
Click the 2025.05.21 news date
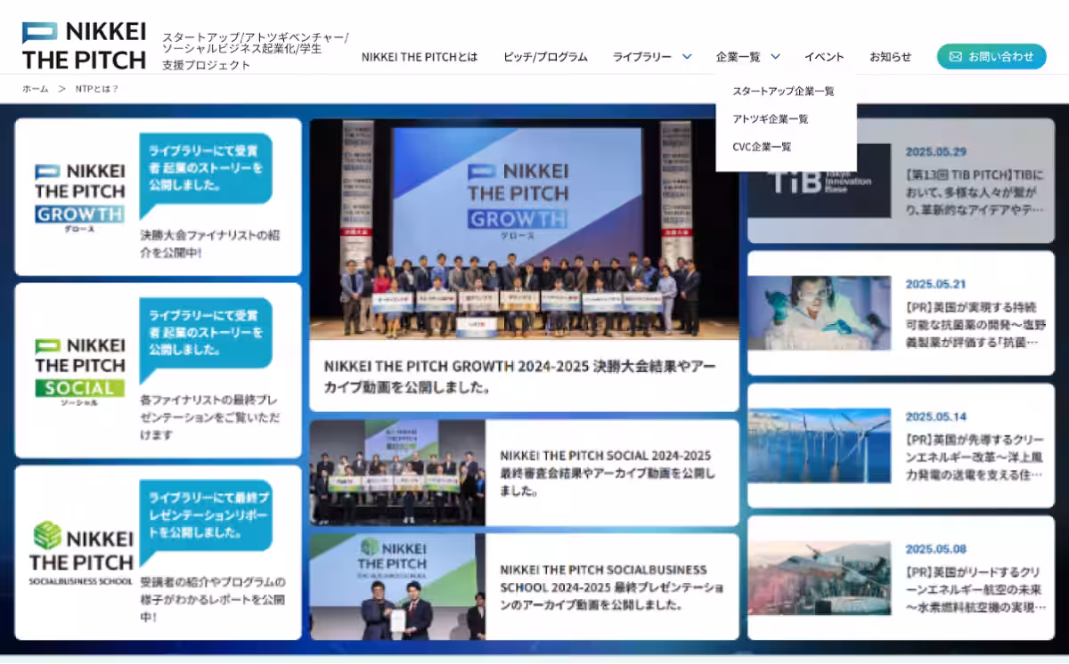[x=936, y=284]
